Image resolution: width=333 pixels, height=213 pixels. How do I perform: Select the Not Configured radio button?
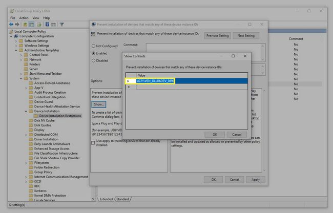tap(93, 46)
